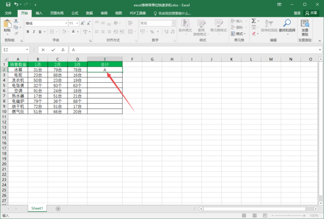Click the Login (登录) button

pyautogui.click(x=297, y=12)
